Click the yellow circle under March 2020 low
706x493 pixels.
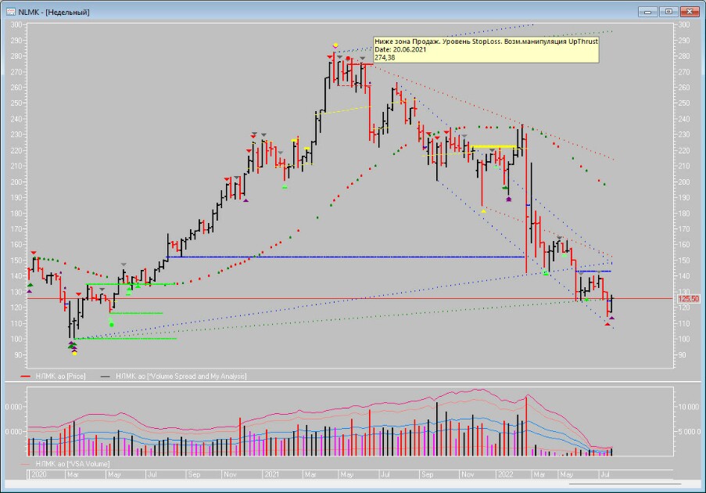75,353
